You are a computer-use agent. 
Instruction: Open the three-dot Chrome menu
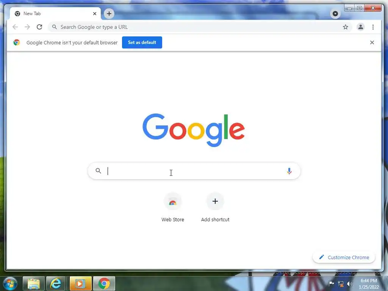coord(373,27)
